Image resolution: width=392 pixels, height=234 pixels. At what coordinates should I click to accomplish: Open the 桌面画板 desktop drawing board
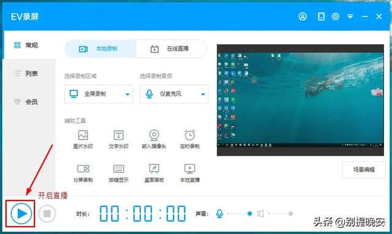point(154,173)
